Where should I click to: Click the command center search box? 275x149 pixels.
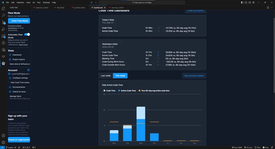tap(142, 2)
